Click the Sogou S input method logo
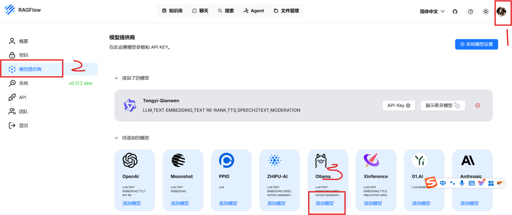 point(431,183)
